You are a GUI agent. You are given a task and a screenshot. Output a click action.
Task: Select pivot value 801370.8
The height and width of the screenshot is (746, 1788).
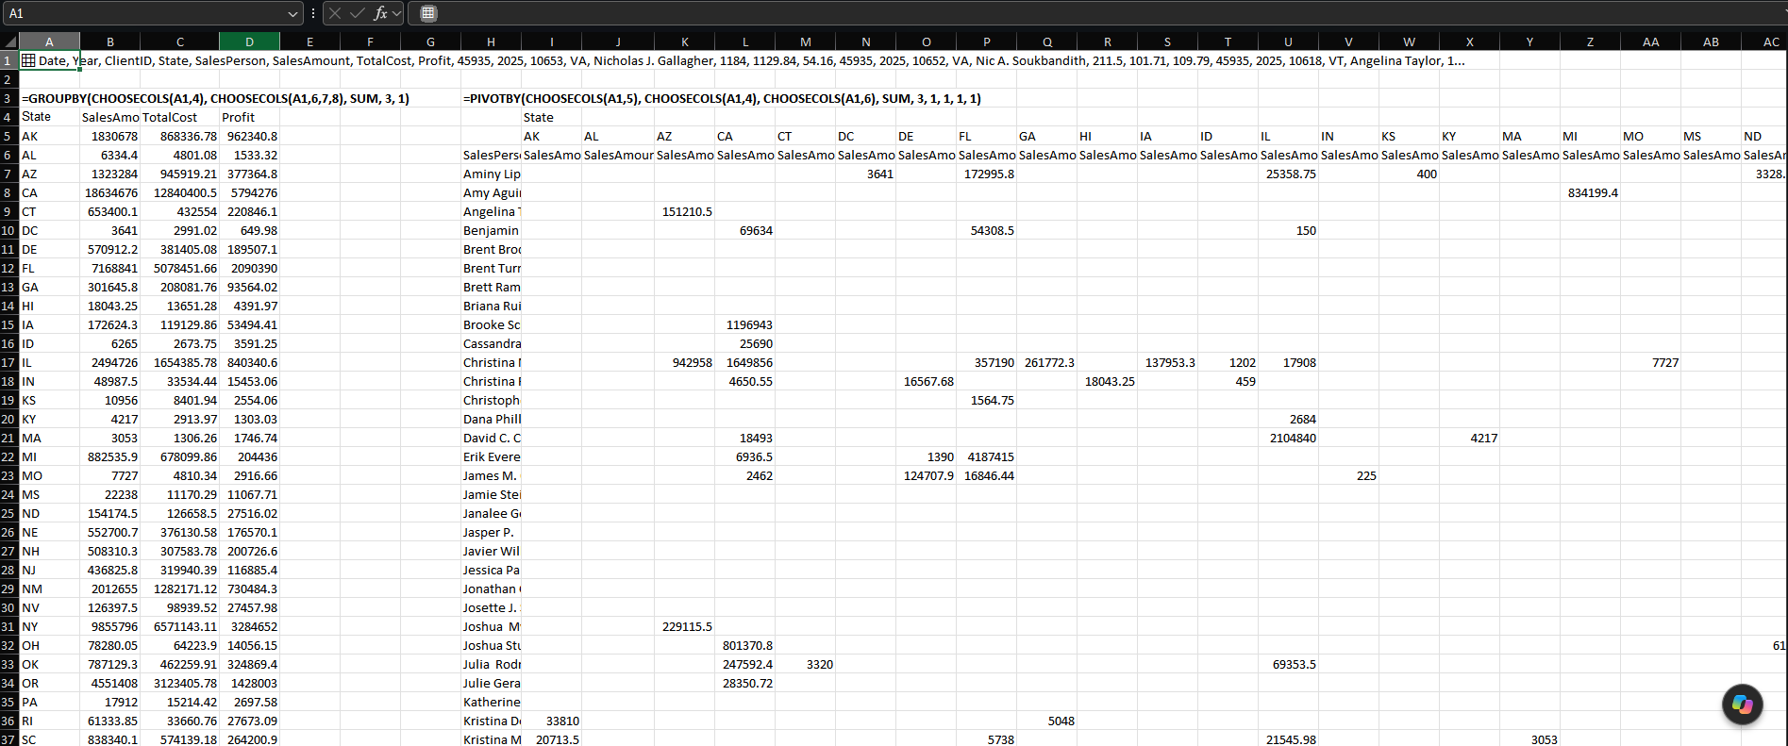tap(744, 645)
